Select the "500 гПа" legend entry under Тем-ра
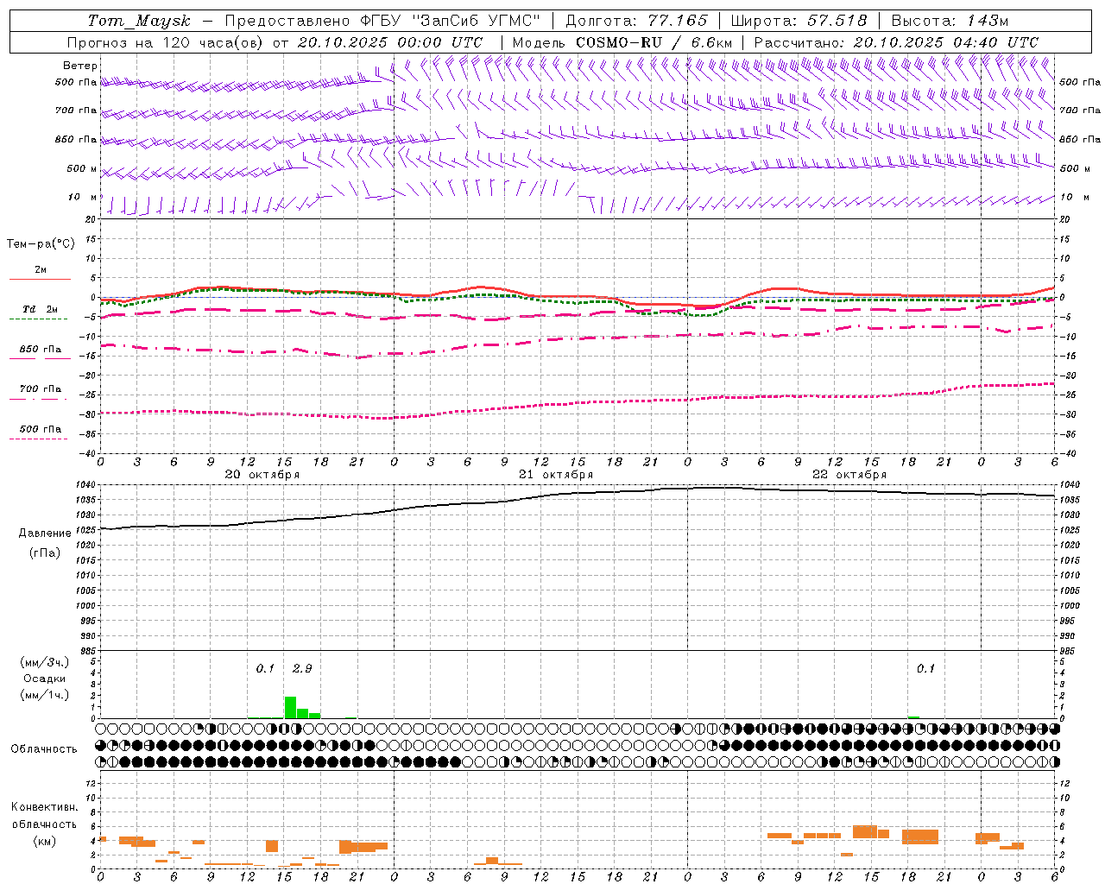The image size is (1105, 884). coord(41,429)
